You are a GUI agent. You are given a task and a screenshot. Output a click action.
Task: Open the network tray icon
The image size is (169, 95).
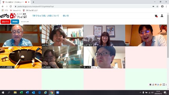(149, 93)
